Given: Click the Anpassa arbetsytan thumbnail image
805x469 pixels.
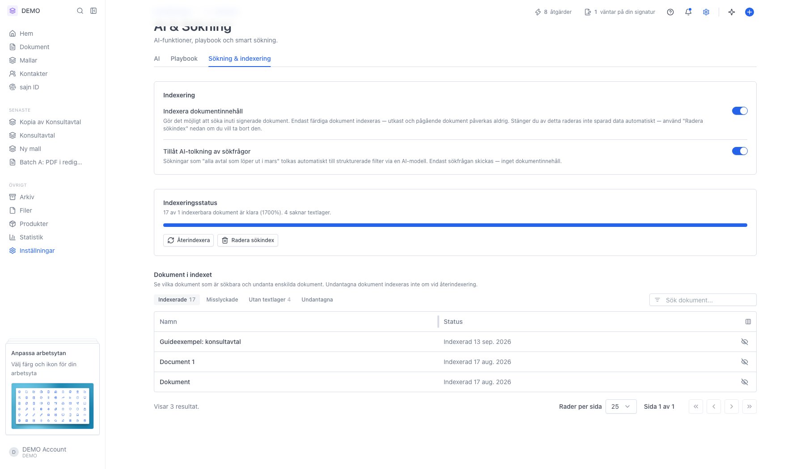Looking at the screenshot, I should [52, 406].
